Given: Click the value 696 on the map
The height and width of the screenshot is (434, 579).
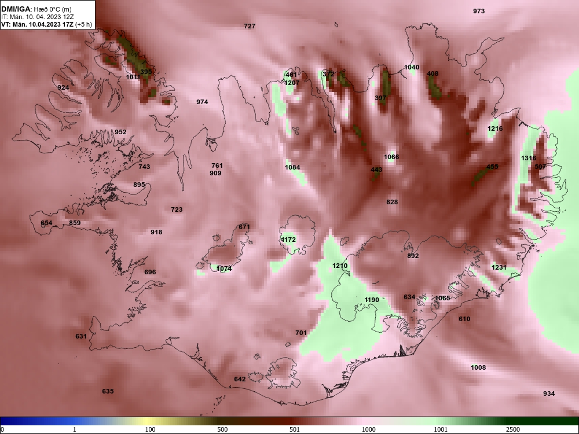Looking at the screenshot, I should (x=150, y=272).
